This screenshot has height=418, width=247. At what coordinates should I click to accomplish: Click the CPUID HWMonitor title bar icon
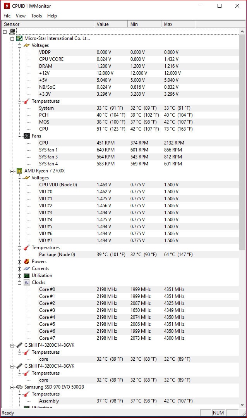7,6
